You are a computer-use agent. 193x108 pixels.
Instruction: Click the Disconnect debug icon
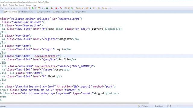[x=14, y=8]
